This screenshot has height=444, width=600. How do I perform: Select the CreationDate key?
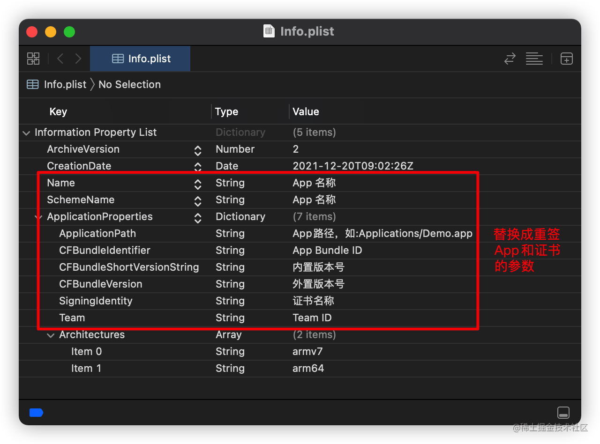[79, 166]
